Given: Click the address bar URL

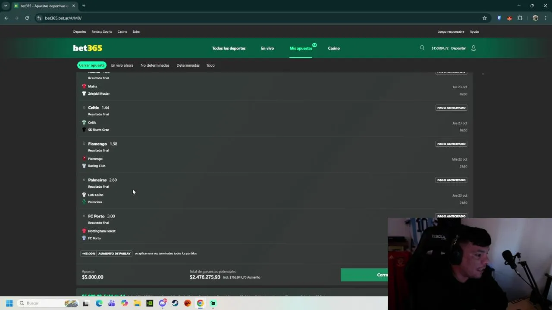Looking at the screenshot, I should [x=63, y=18].
